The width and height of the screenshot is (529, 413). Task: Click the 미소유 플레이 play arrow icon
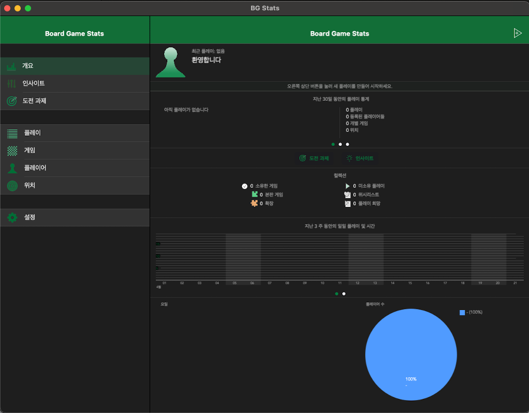347,186
